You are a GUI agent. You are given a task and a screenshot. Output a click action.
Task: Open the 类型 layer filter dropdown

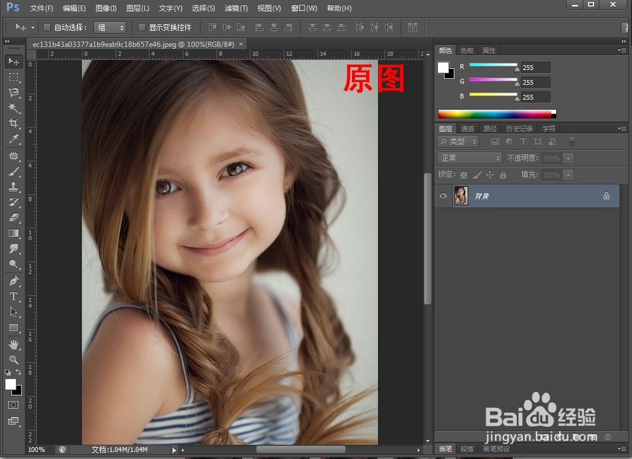point(458,141)
